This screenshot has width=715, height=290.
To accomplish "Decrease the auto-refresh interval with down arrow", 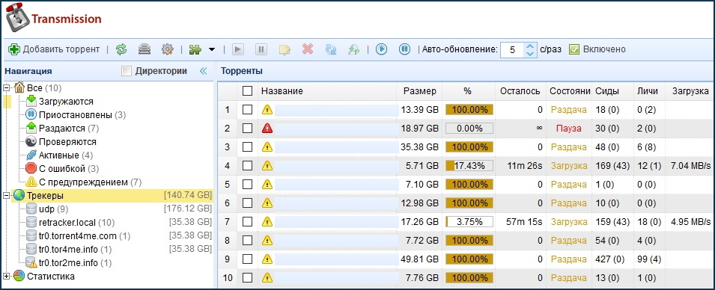I will (529, 53).
